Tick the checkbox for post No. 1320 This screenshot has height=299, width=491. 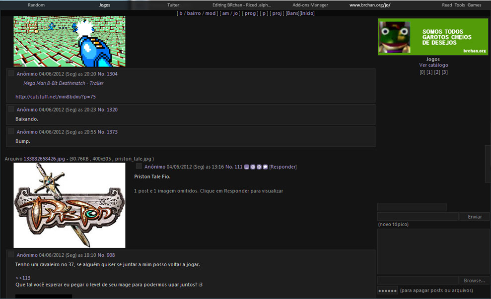point(11,109)
